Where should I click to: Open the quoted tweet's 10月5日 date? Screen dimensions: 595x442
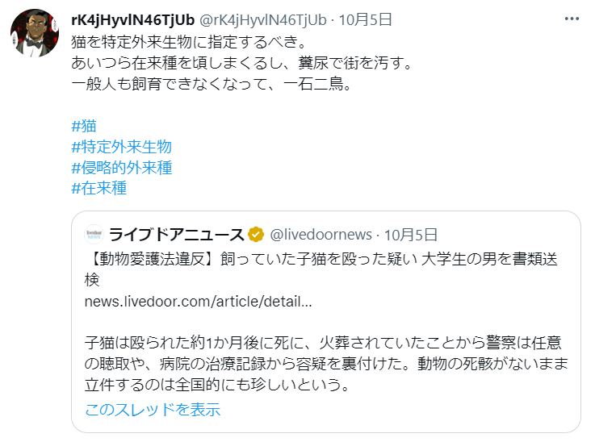(x=411, y=235)
